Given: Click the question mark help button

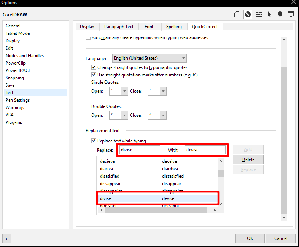Looking at the screenshot, I should tap(7, 238).
